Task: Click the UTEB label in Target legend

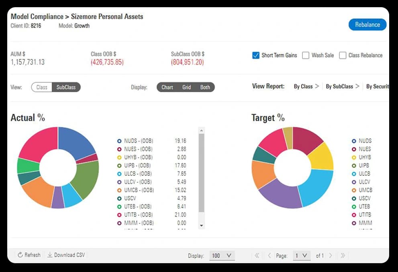Action: coord(364,206)
